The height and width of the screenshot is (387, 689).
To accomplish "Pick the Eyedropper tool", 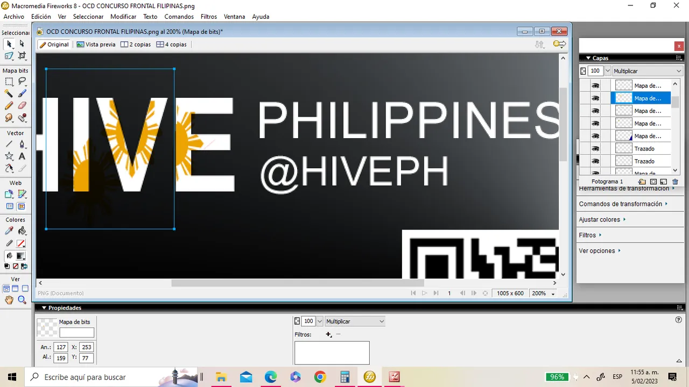I will (x=9, y=231).
